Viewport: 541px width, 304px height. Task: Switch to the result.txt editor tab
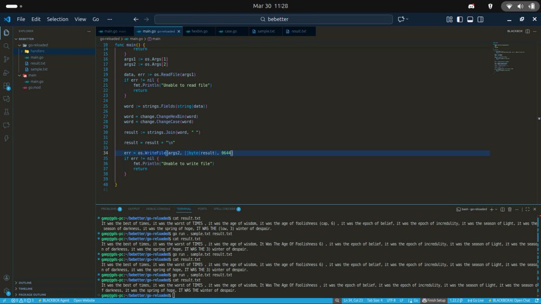click(298, 31)
